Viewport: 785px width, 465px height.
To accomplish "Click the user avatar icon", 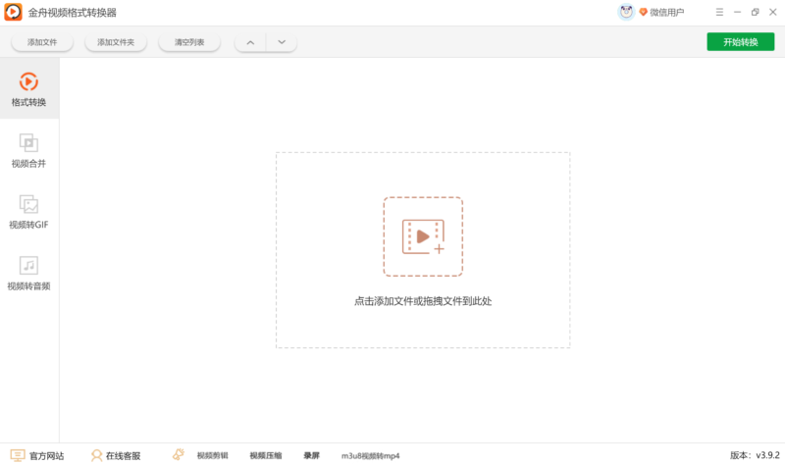I will [x=626, y=12].
